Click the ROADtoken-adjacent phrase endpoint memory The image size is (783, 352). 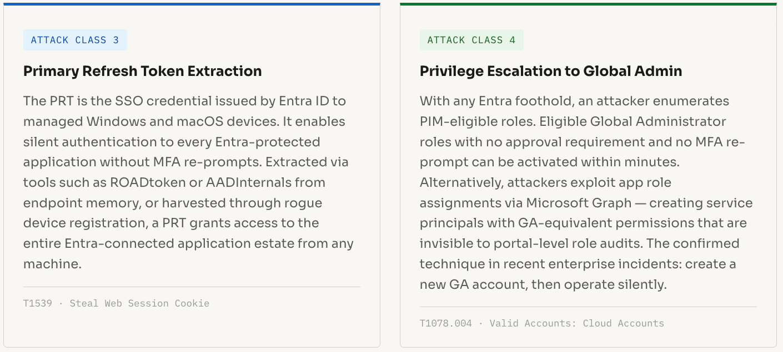pyautogui.click(x=82, y=203)
